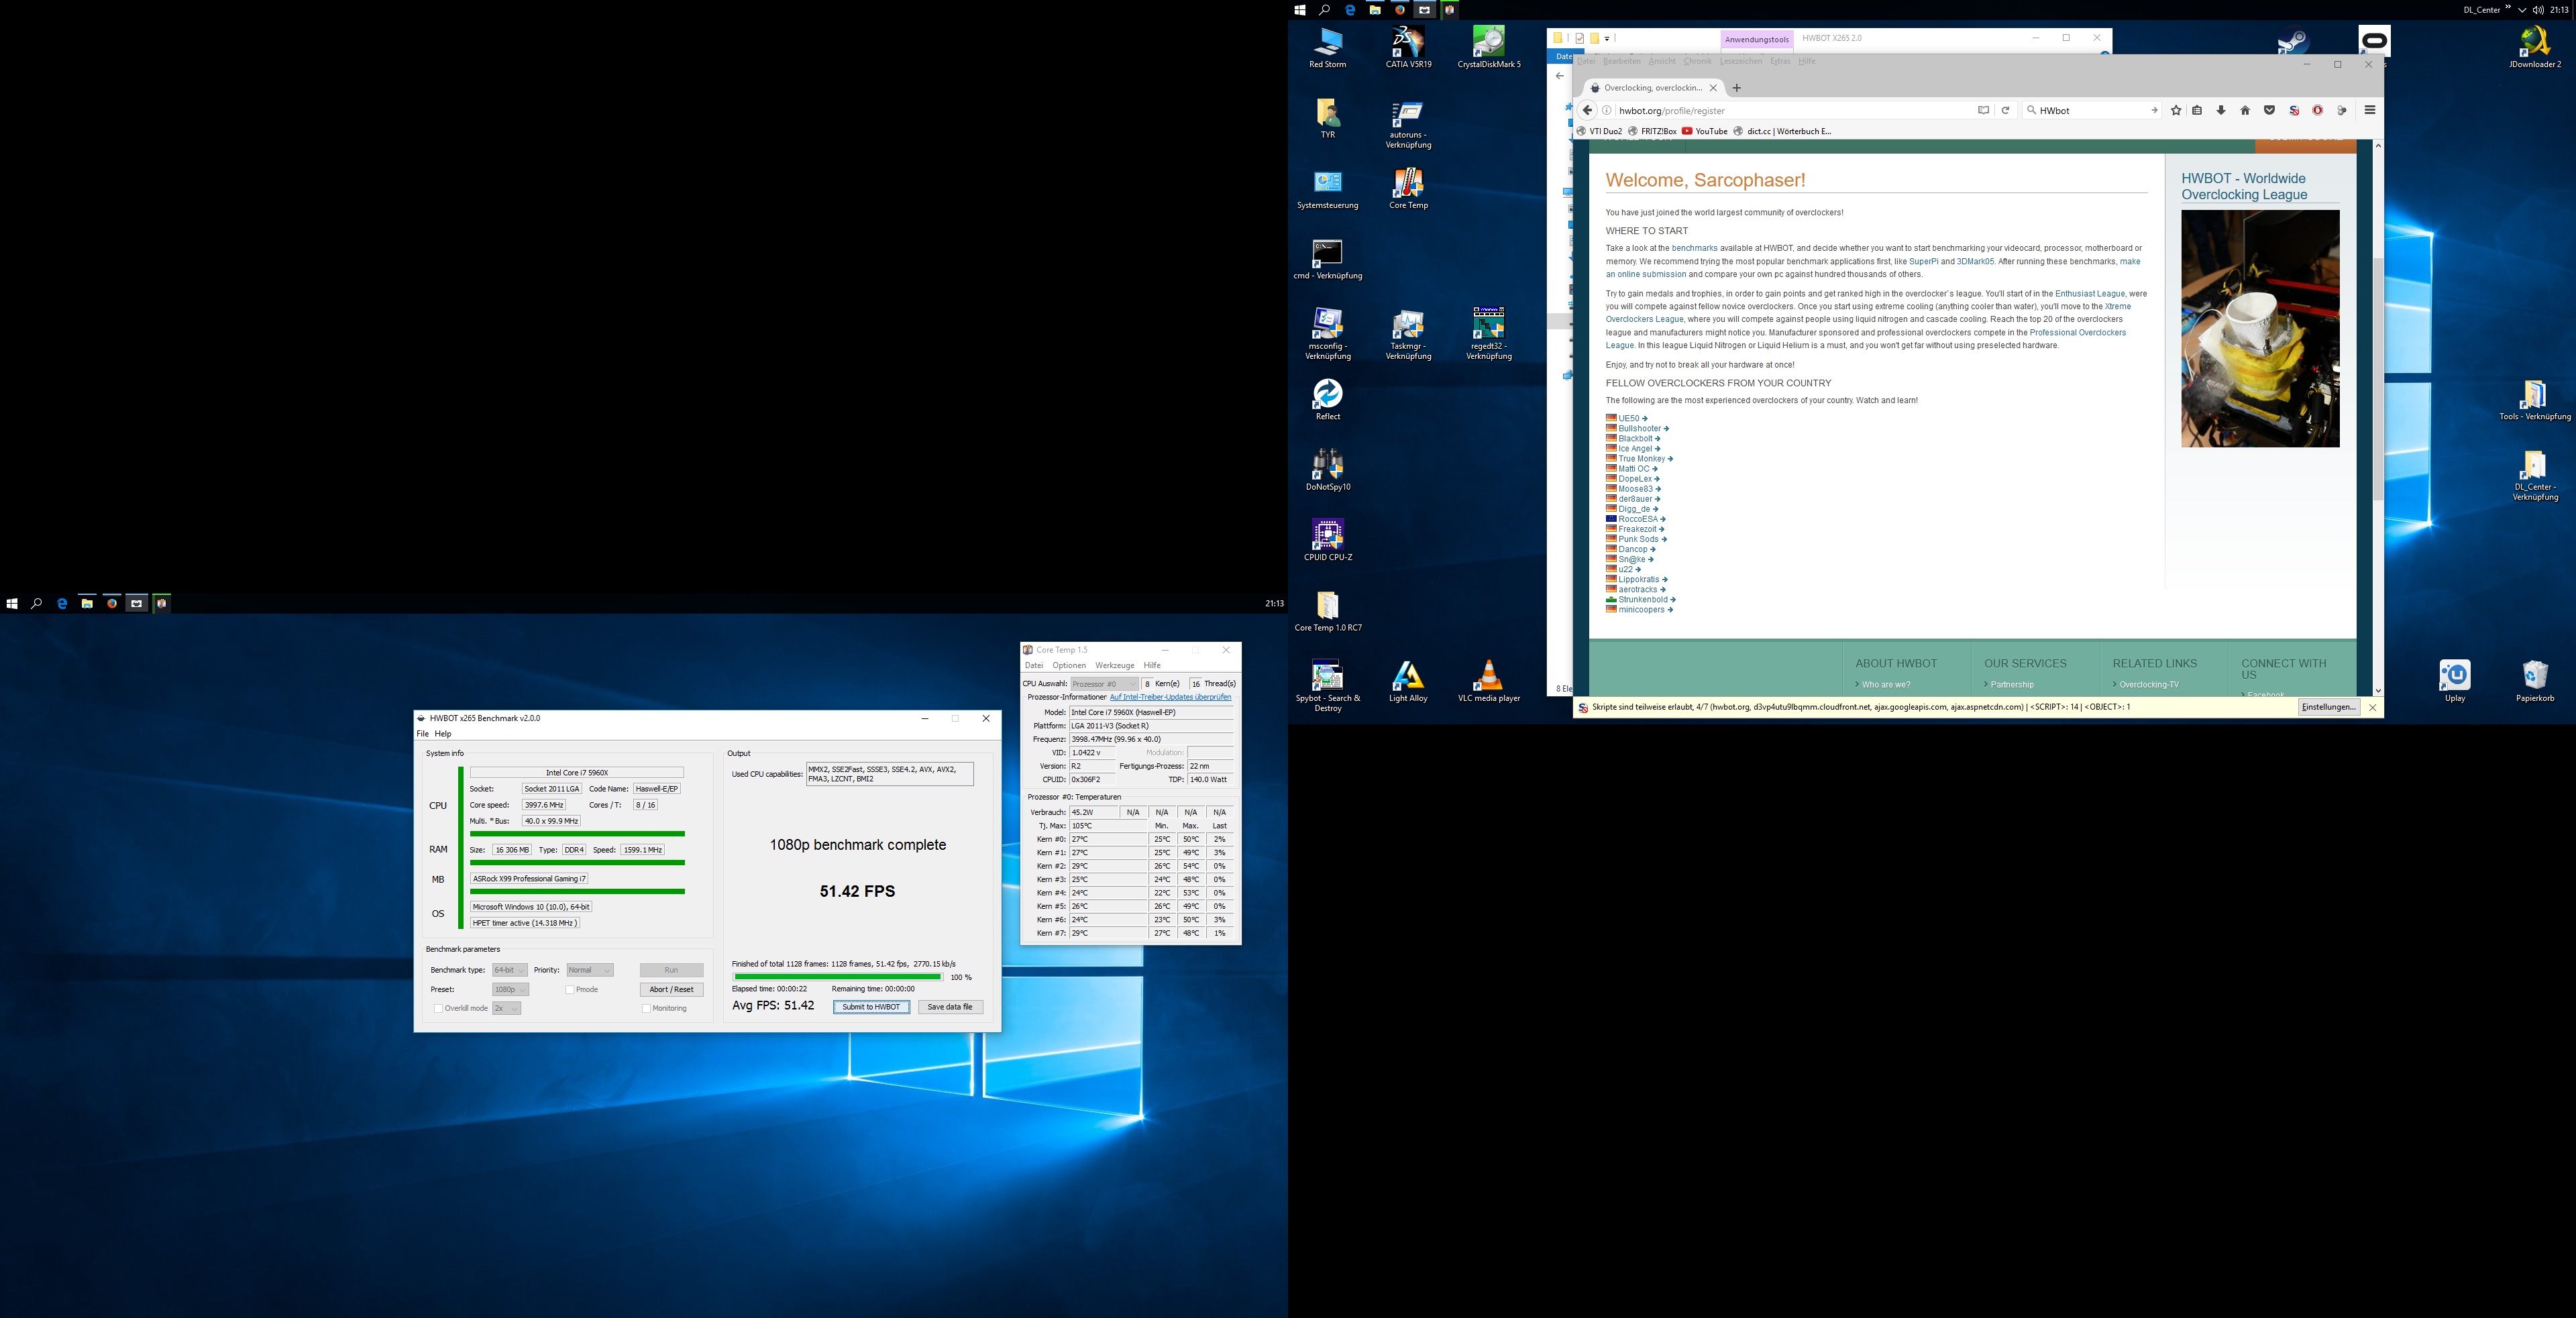Screen dimensions: 2576x1318
Task: Click the HWBOT overclocking league photo
Action: [2260, 329]
